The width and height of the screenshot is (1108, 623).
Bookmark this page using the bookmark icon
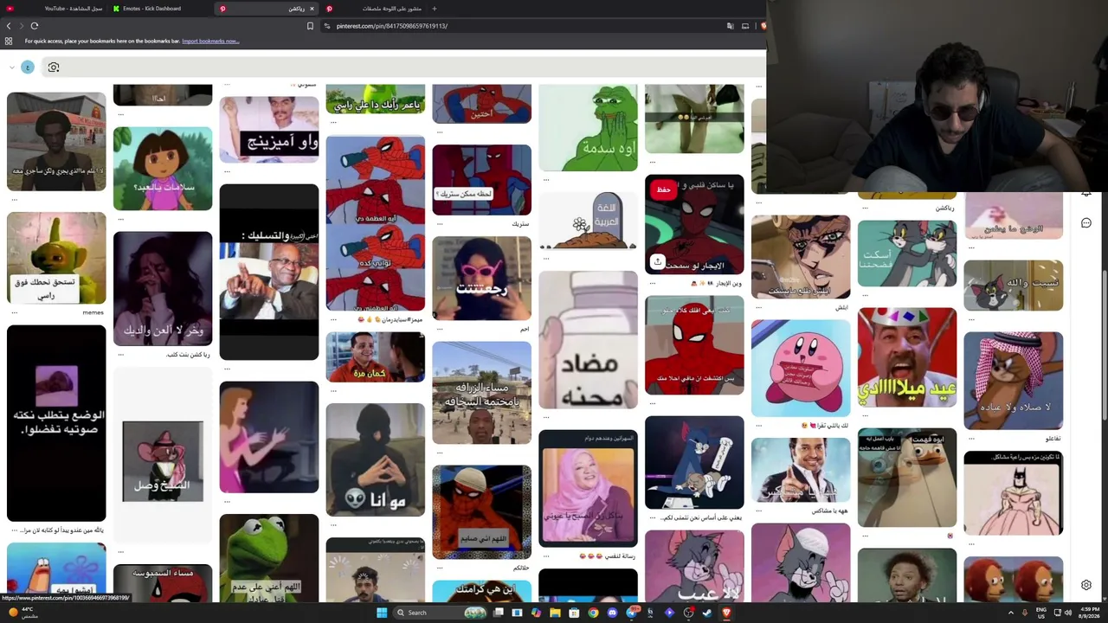310,26
